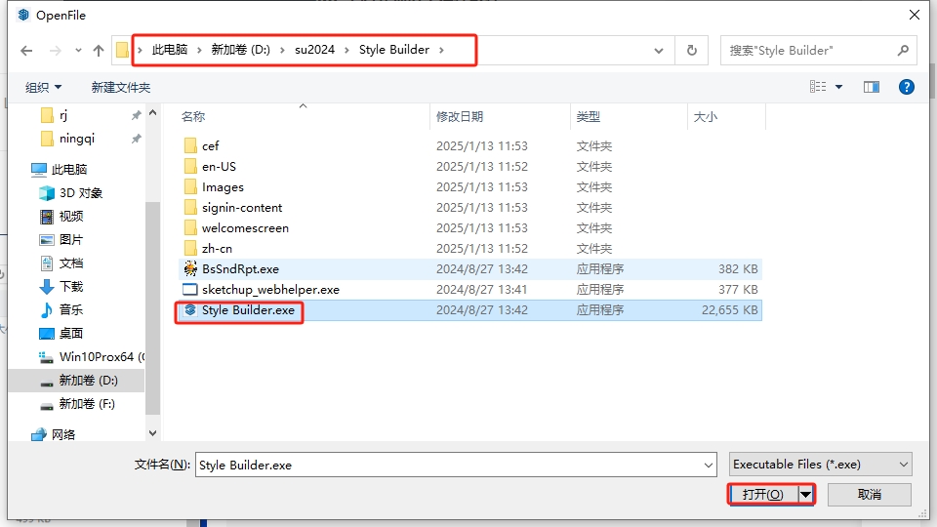
Task: Select ningqi folder in quick access
Action: pos(76,139)
